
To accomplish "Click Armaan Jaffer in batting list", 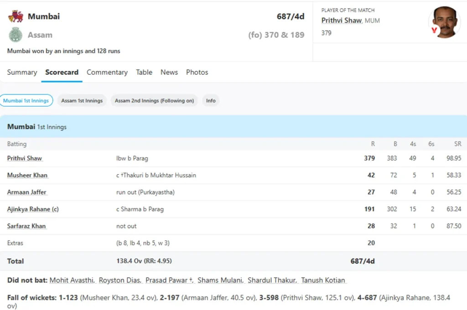I will 27,192.
